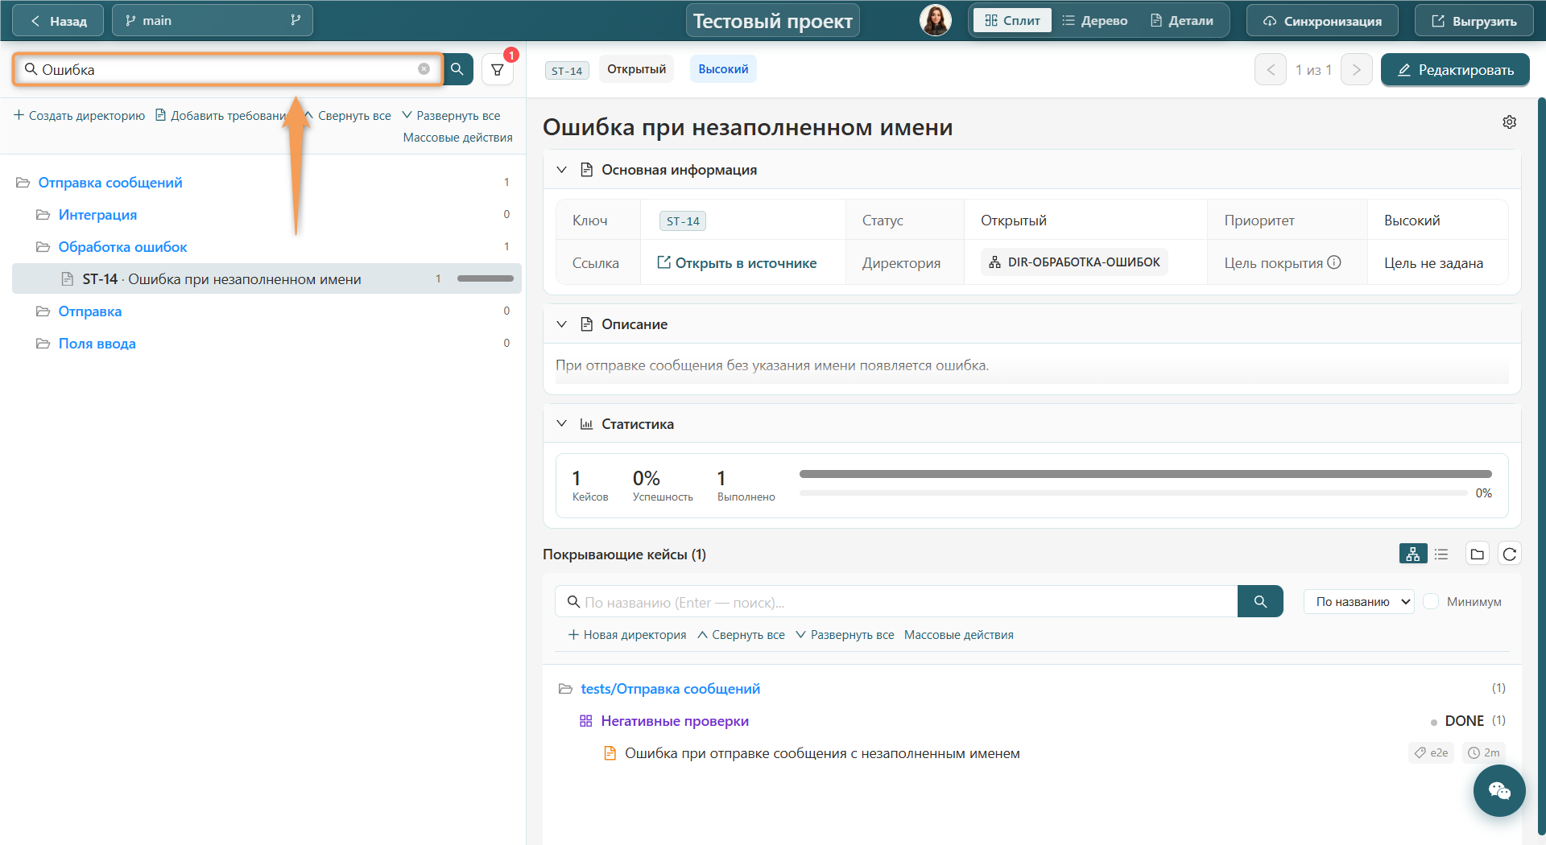Viewport: 1546px width, 845px height.
Task: Open the user avatar in the header
Action: (935, 20)
